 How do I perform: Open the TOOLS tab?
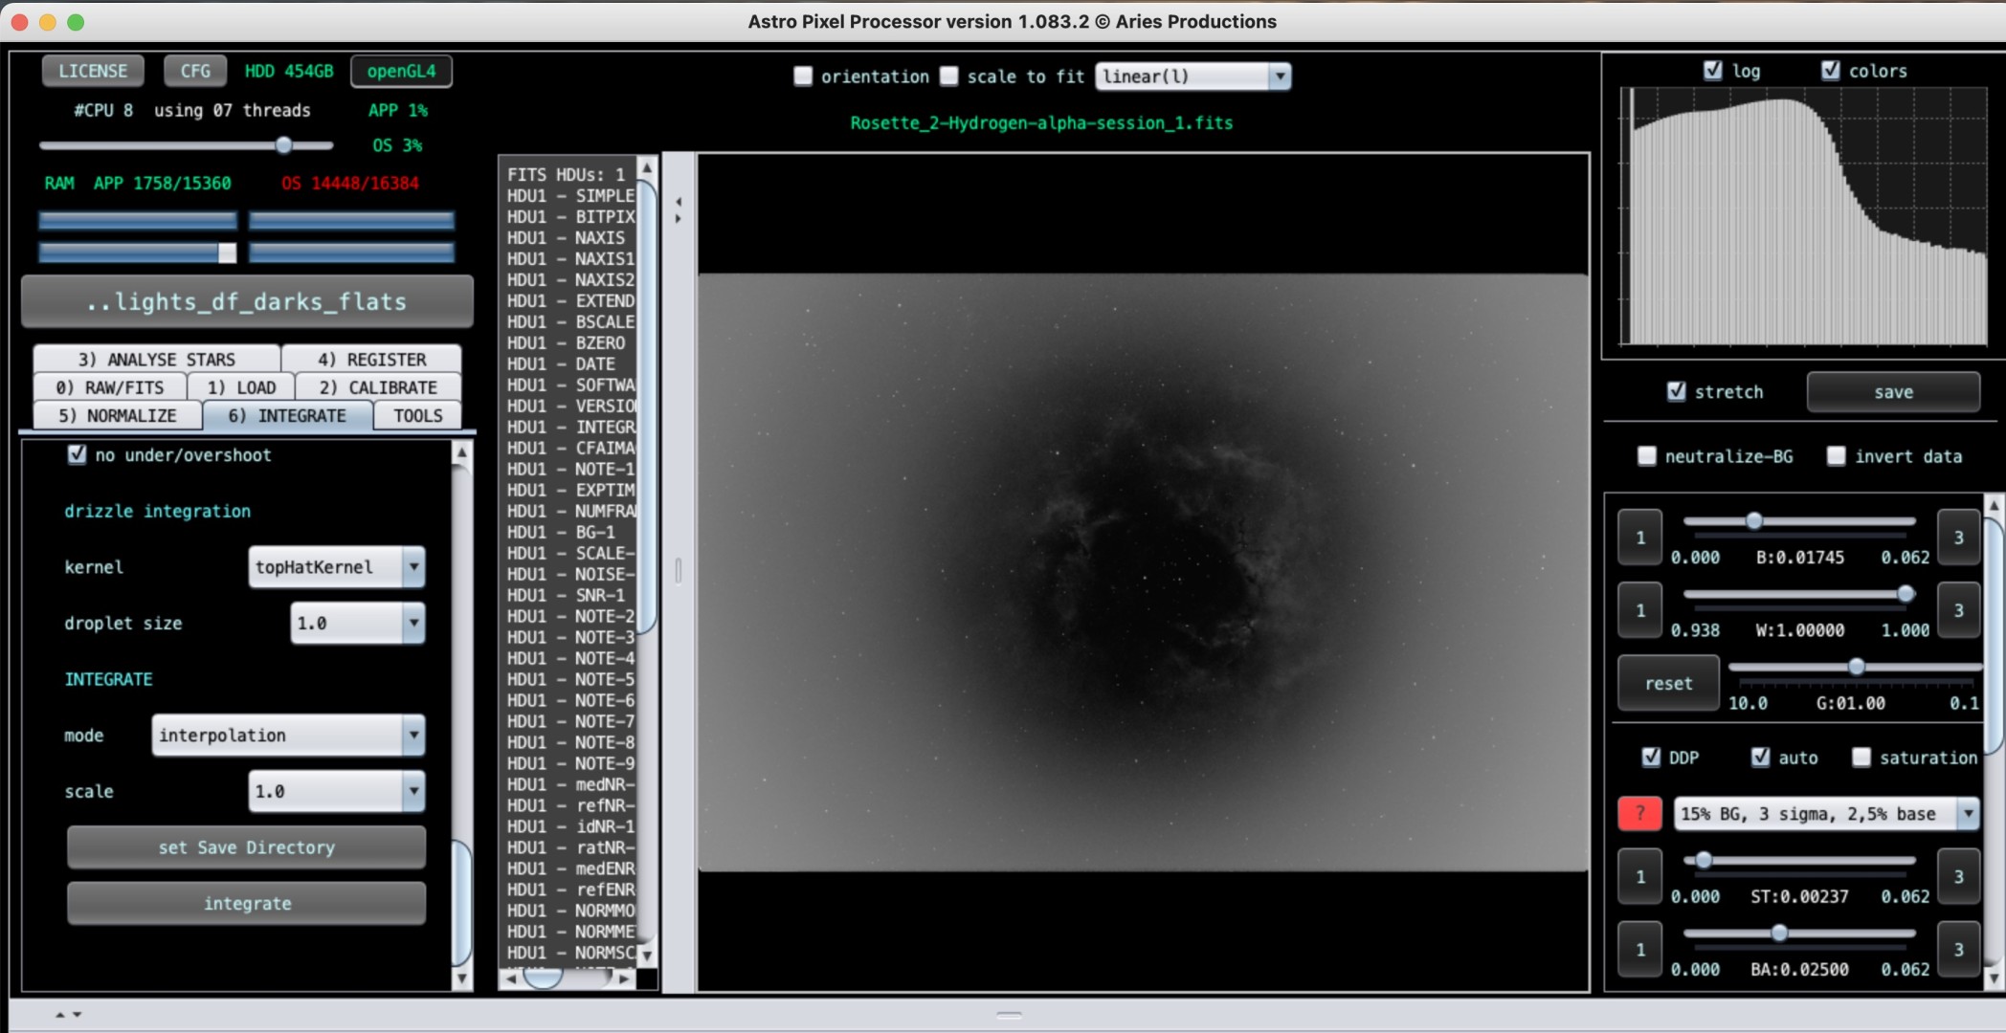pyautogui.click(x=417, y=416)
